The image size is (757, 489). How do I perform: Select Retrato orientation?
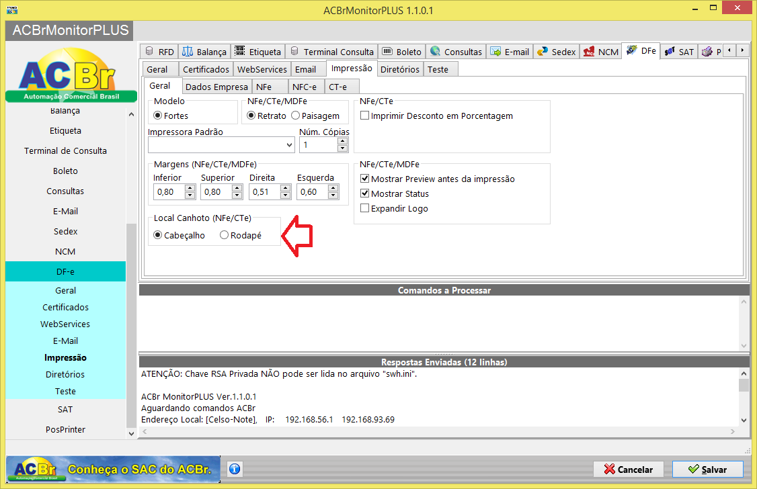coord(251,116)
